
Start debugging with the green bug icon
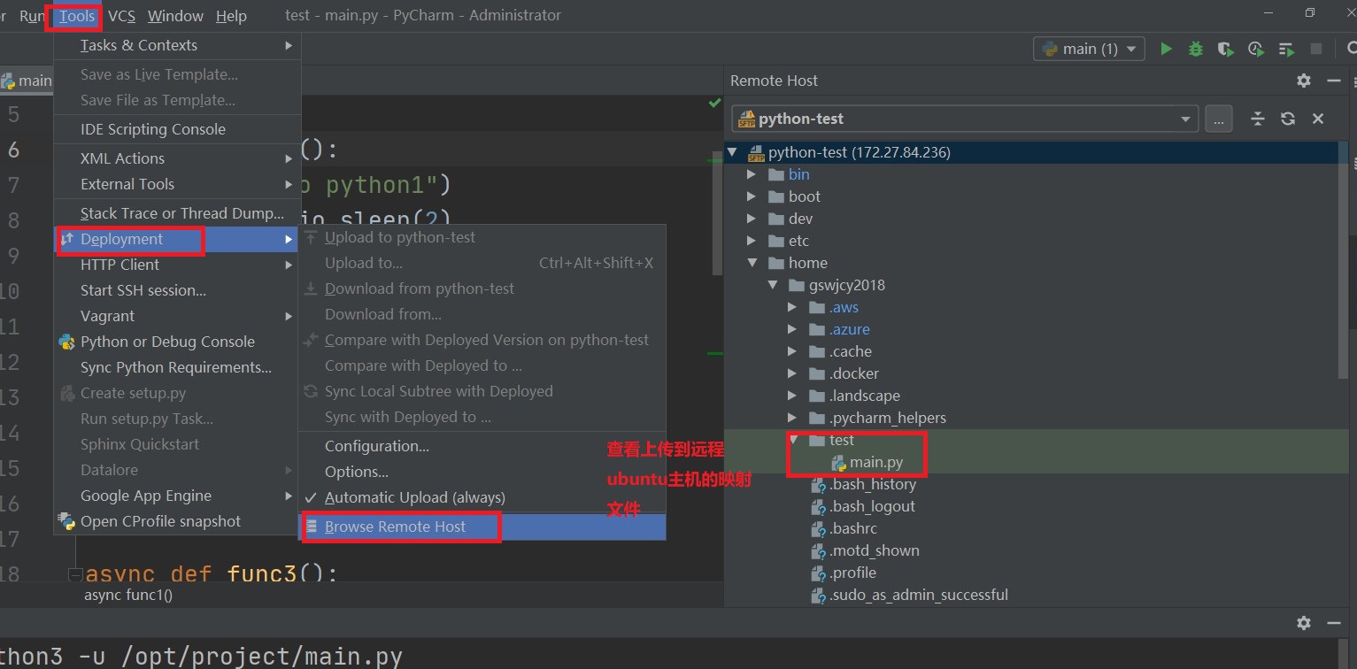(1196, 49)
